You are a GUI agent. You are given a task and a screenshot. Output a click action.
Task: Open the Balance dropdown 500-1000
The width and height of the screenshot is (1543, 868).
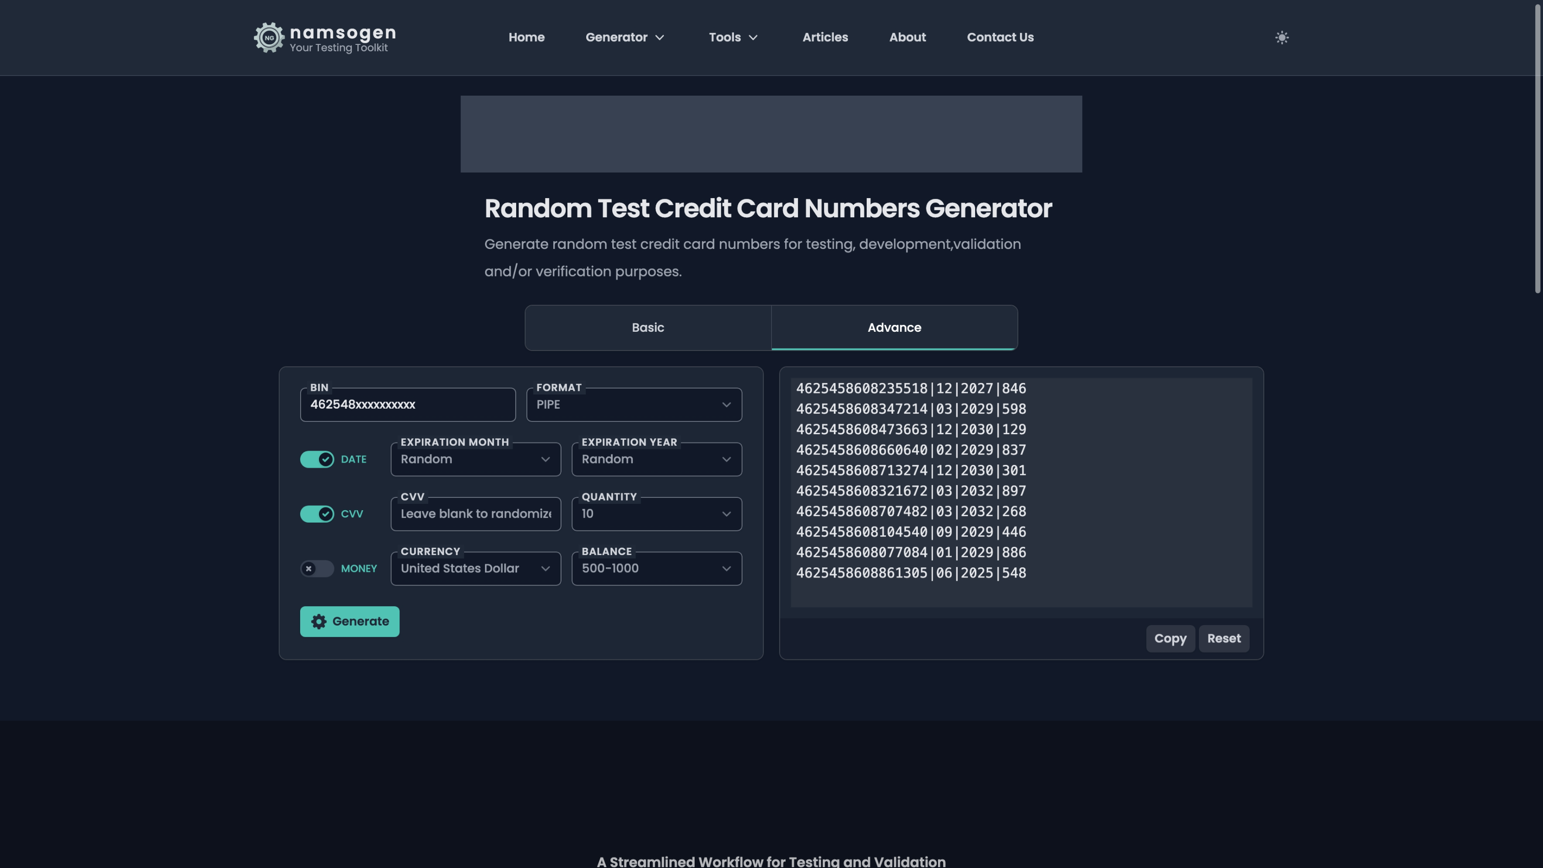[x=657, y=568]
